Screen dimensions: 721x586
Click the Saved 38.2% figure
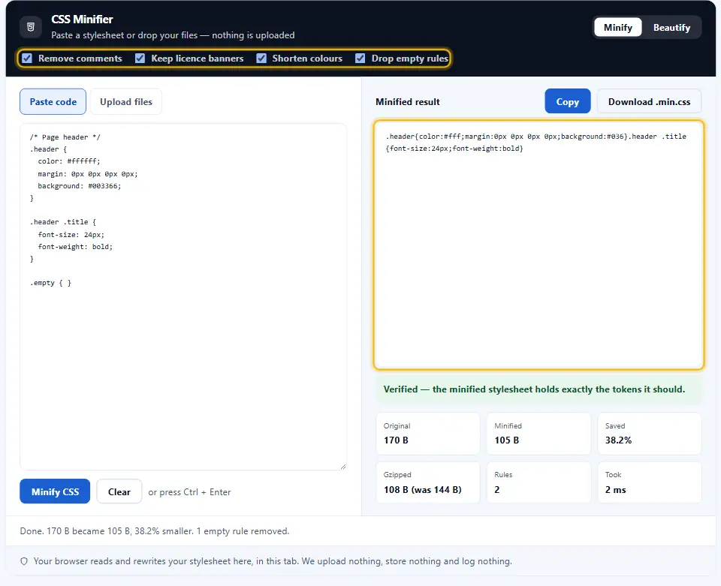[x=618, y=440]
